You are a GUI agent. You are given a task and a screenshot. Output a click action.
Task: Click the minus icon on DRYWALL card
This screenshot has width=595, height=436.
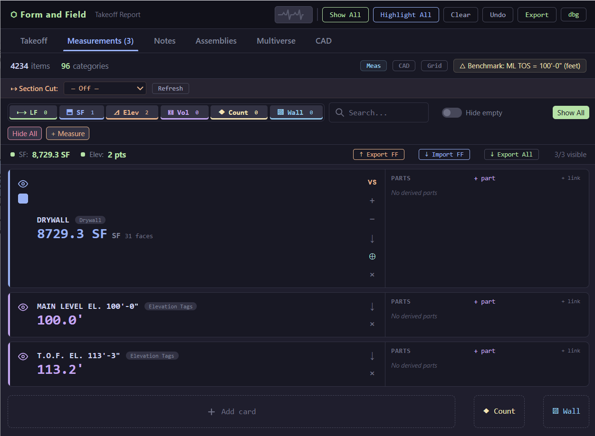coord(372,219)
